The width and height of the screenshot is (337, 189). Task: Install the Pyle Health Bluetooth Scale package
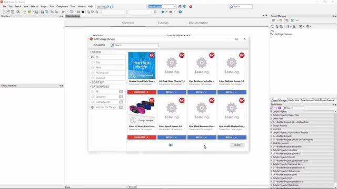click(232, 138)
